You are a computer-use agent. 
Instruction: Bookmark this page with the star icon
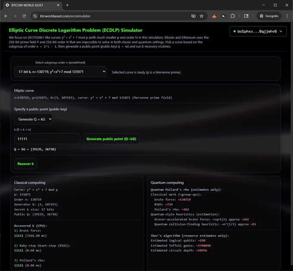[x=202, y=16]
